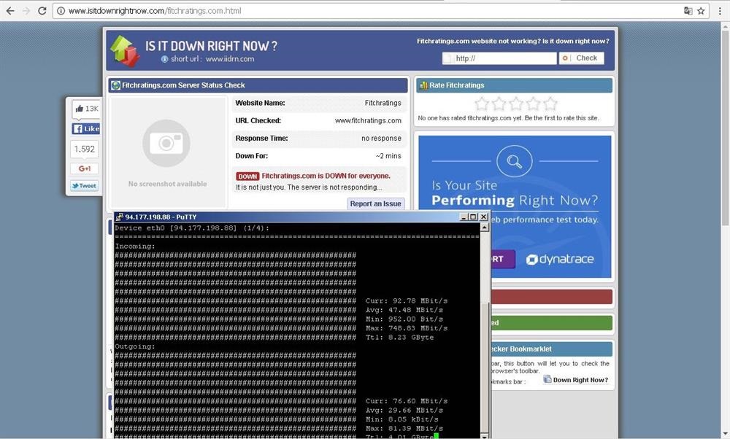Image resolution: width=730 pixels, height=439 pixels.
Task: Click the No screenshot available thumbnail
Action: (x=168, y=152)
